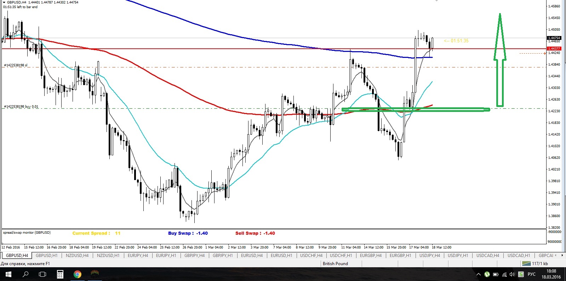
Task: Click the MetaTrader taskbar icon next to Chrome
Action: pyautogui.click(x=95, y=274)
